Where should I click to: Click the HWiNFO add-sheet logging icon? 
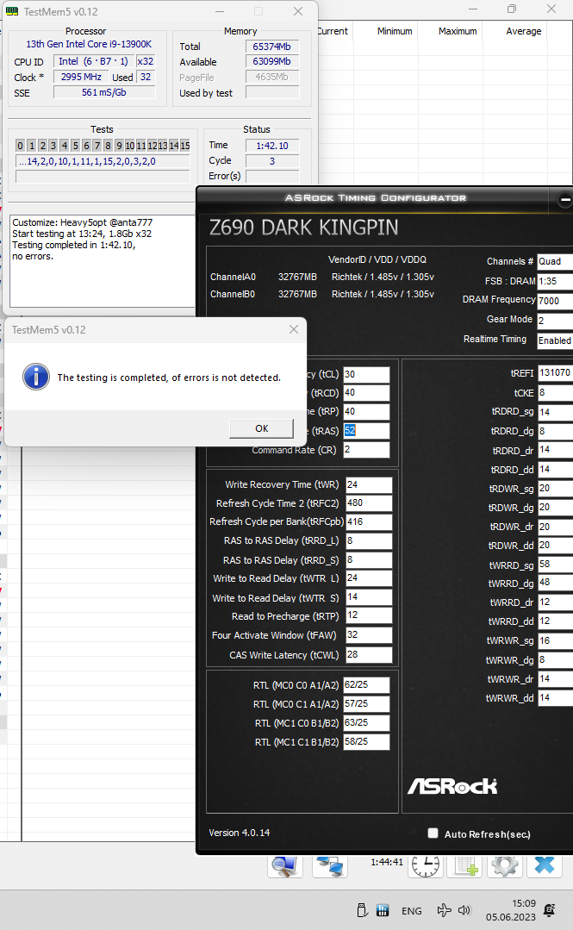(x=465, y=866)
